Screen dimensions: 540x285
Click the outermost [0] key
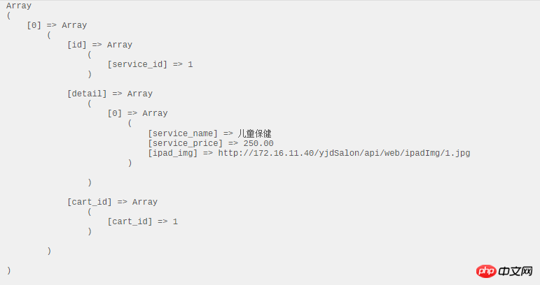[x=34, y=25]
